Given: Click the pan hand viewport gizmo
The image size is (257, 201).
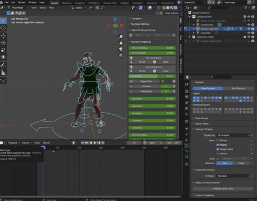Looking at the screenshot, I should pos(121,43).
